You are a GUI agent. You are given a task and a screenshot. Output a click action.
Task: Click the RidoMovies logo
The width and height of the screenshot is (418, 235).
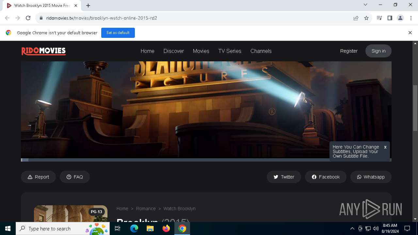pos(43,51)
